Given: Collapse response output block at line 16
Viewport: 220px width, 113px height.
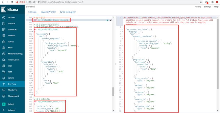Looking at the screenshot, I should point(122,60).
